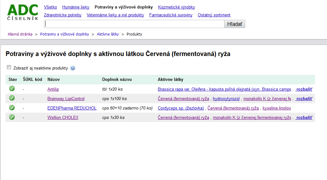The height and width of the screenshot is (180, 327).
Task: Open the EDENPharma REDUCHOL product link
Action: 72,108
